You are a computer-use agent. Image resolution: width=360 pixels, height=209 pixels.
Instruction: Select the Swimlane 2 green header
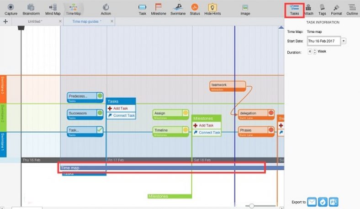pyautogui.click(x=3, y=118)
